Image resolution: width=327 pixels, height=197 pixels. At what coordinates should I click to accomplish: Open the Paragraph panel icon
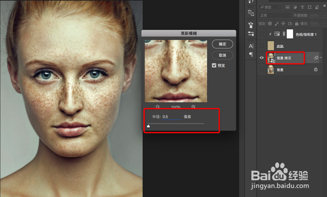[251, 55]
